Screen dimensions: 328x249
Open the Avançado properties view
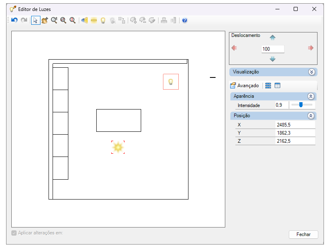244,86
